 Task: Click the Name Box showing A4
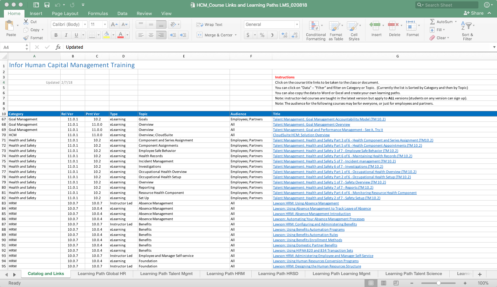[15, 47]
